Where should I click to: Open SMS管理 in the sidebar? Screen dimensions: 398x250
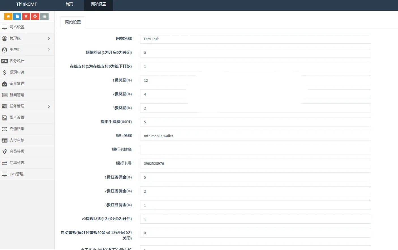[27, 174]
